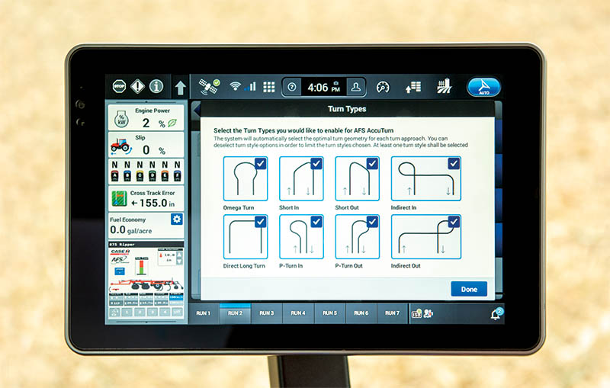Engage the blue AUTO guidance button
The height and width of the screenshot is (388, 610).
tap(483, 87)
